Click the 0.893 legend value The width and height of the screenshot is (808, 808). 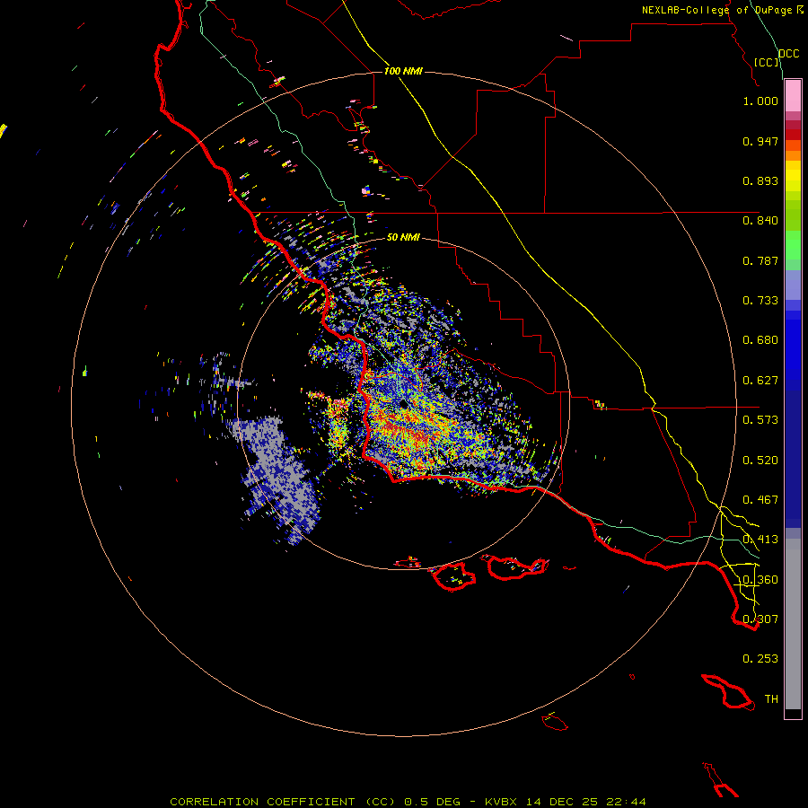coord(760,180)
